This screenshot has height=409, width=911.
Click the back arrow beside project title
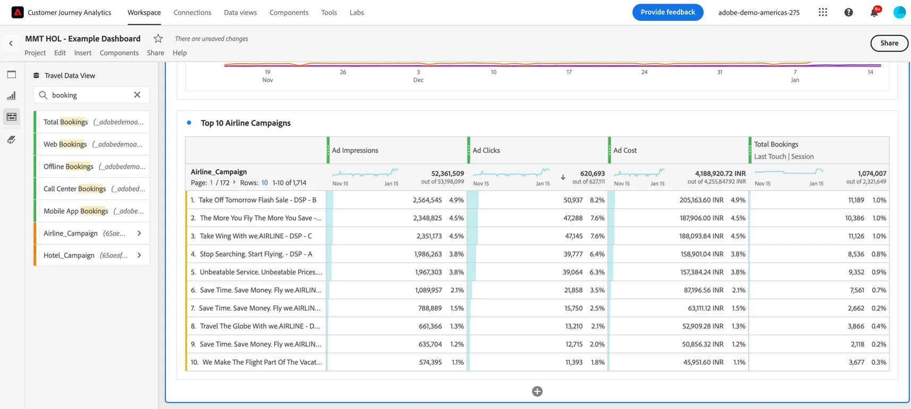tap(11, 43)
